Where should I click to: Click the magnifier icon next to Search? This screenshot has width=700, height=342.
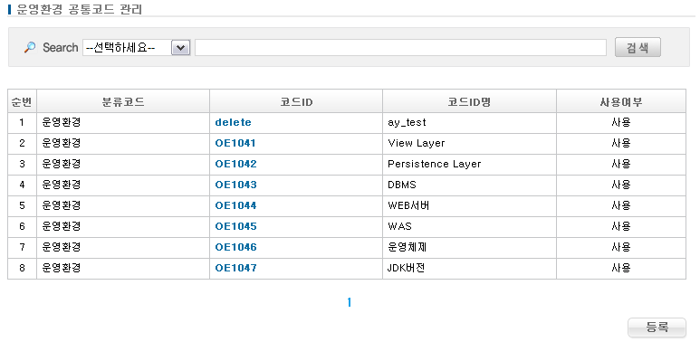[x=30, y=47]
